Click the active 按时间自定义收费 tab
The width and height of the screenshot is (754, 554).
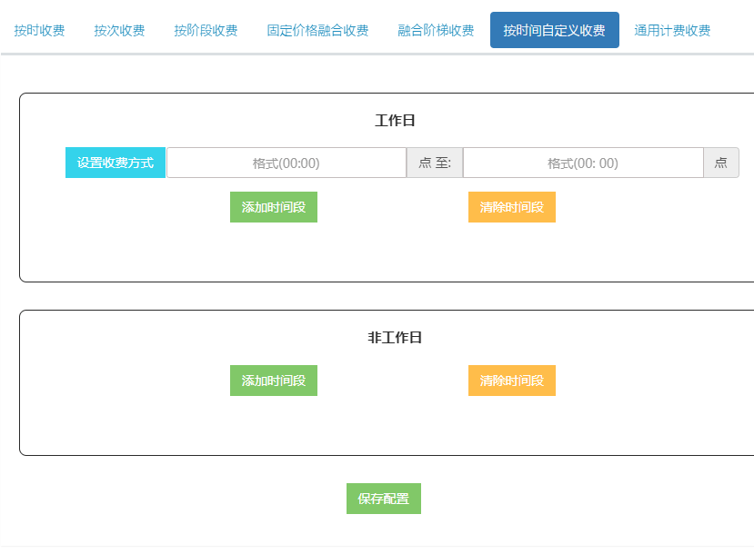tap(554, 31)
